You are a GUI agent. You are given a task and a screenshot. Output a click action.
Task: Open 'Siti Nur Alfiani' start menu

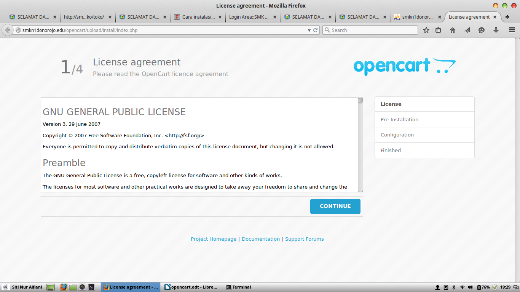[x=23, y=287]
